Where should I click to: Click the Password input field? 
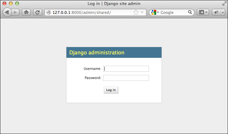coord(126,78)
